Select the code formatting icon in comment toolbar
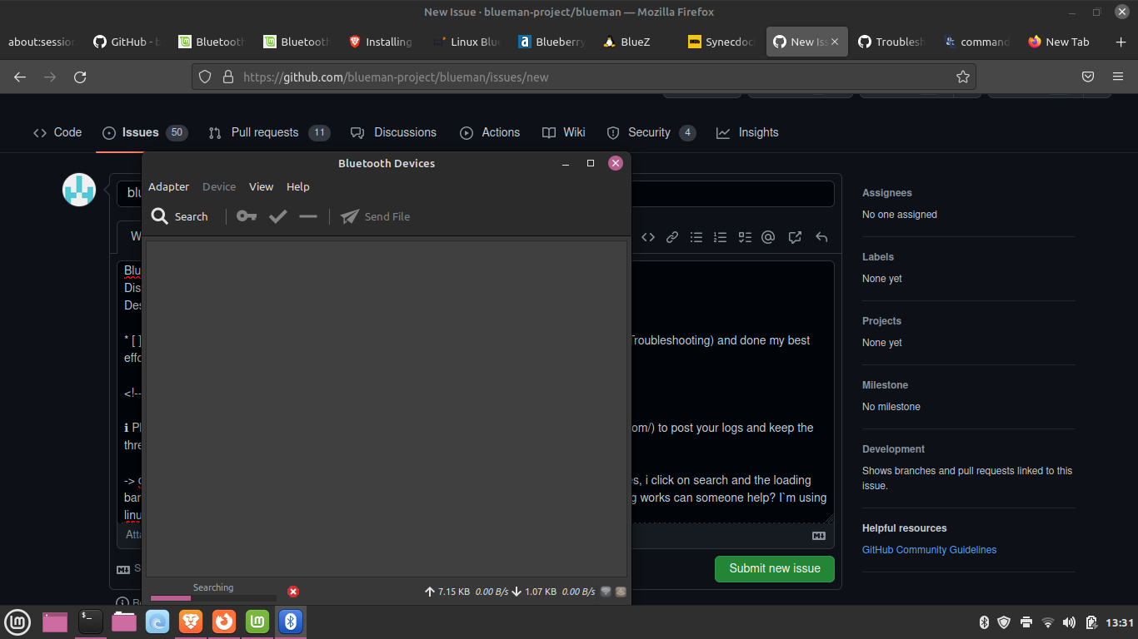The width and height of the screenshot is (1138, 639). pos(648,237)
